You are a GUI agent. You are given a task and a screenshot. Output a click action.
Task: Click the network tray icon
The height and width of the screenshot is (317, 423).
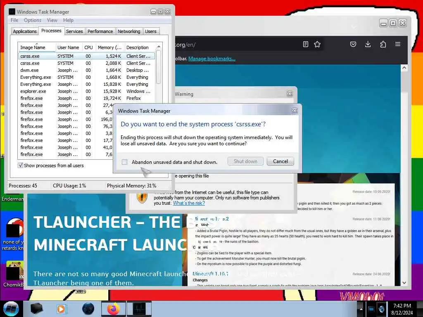pos(371,309)
